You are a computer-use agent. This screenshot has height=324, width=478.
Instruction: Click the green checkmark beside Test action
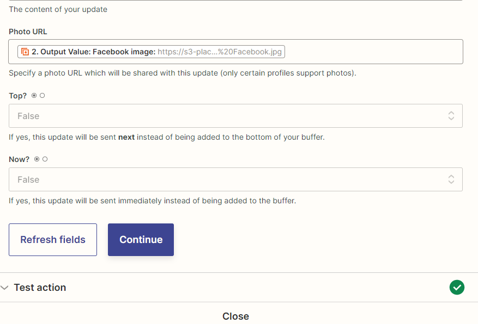(x=457, y=287)
